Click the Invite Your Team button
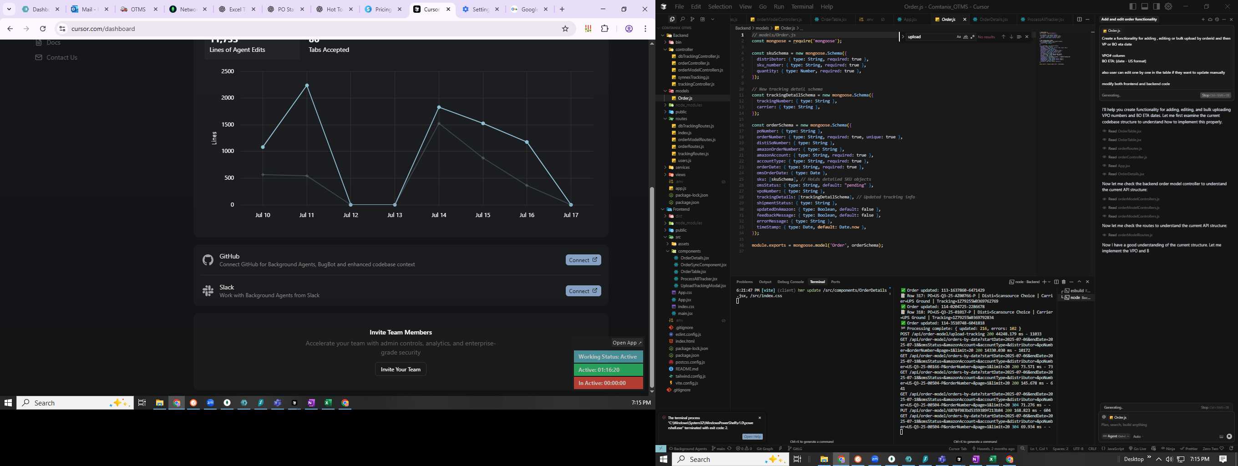 click(x=401, y=369)
